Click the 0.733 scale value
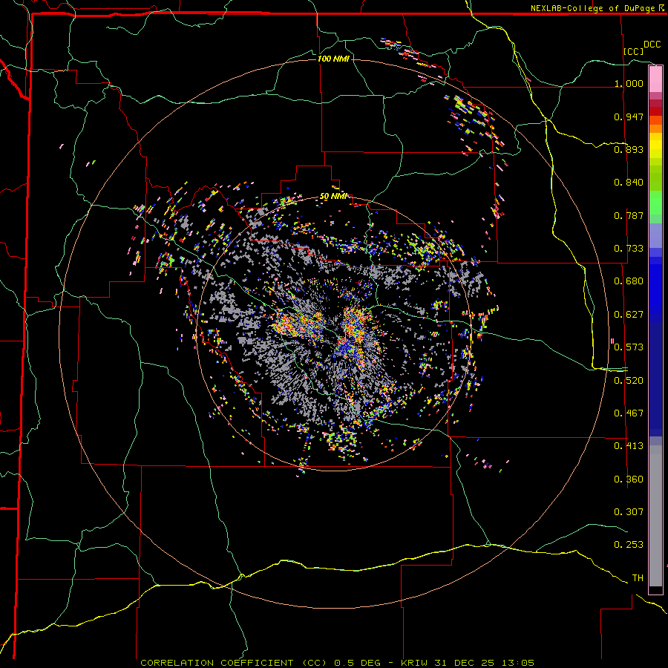The width and height of the screenshot is (668, 668). [629, 249]
